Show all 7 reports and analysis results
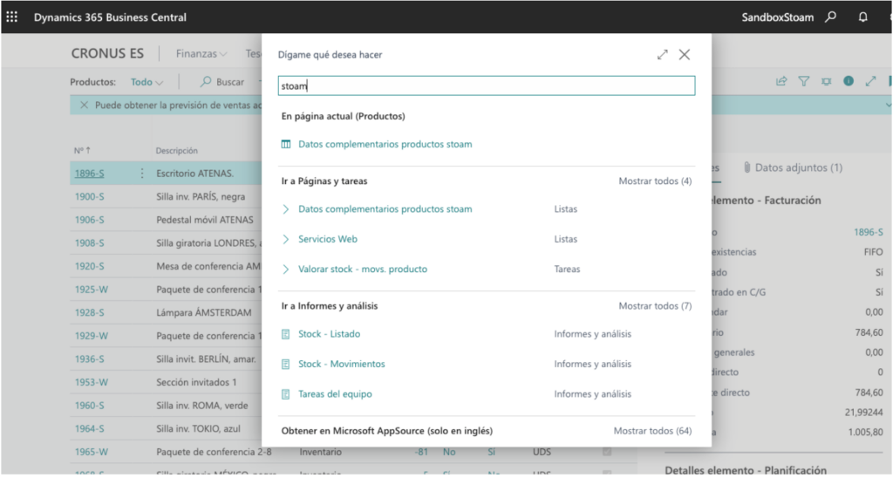Image resolution: width=893 pixels, height=478 pixels. [655, 306]
